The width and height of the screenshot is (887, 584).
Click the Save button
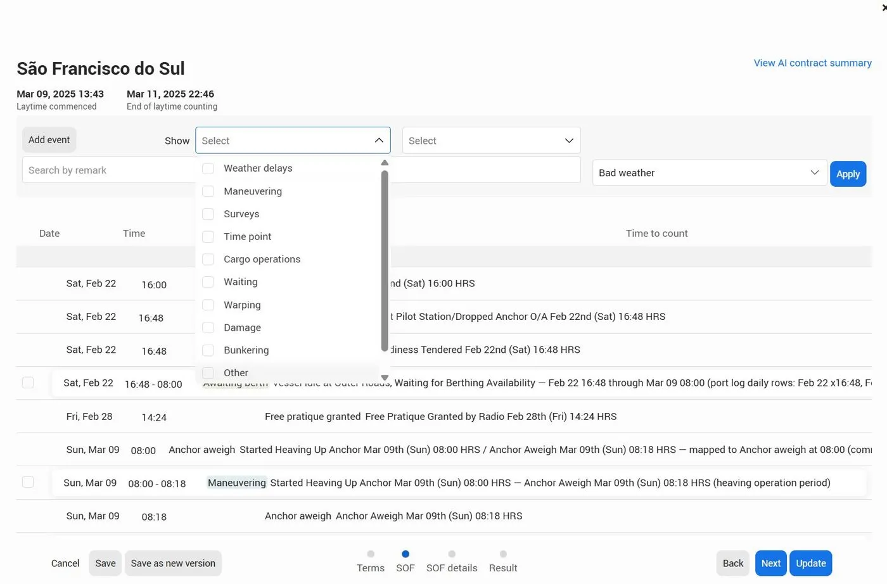(x=105, y=563)
